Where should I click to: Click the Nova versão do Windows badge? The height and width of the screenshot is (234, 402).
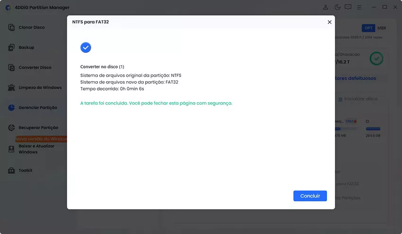coord(41,139)
